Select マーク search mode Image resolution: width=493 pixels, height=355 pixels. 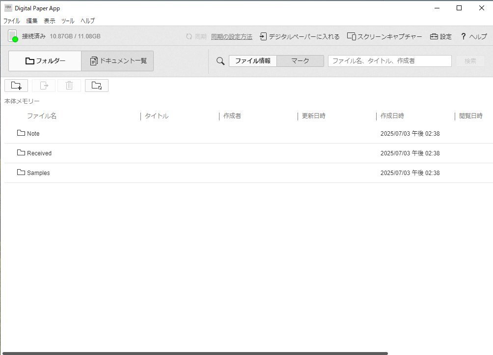point(300,61)
